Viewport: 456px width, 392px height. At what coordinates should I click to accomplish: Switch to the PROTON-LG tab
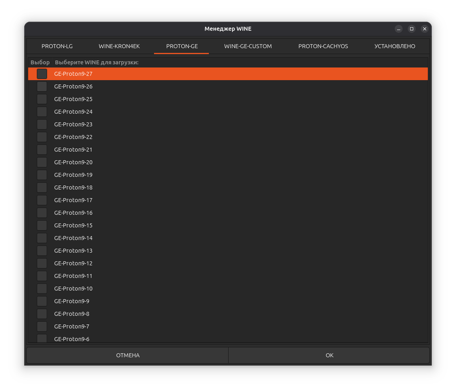coord(57,46)
